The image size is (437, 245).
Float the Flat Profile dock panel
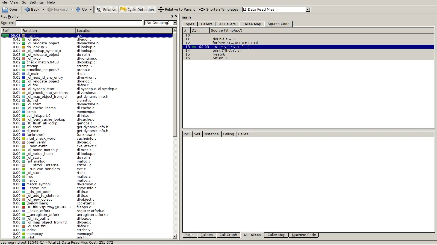(x=172, y=16)
